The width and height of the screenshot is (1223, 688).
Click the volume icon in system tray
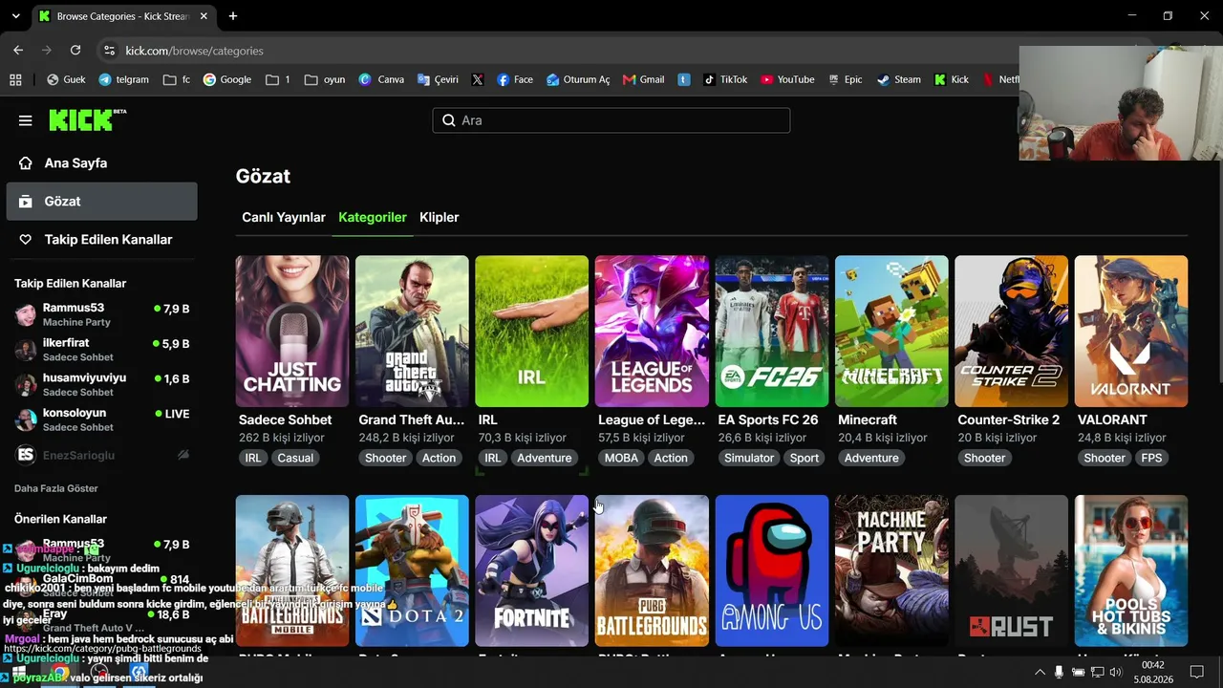pos(1116,673)
